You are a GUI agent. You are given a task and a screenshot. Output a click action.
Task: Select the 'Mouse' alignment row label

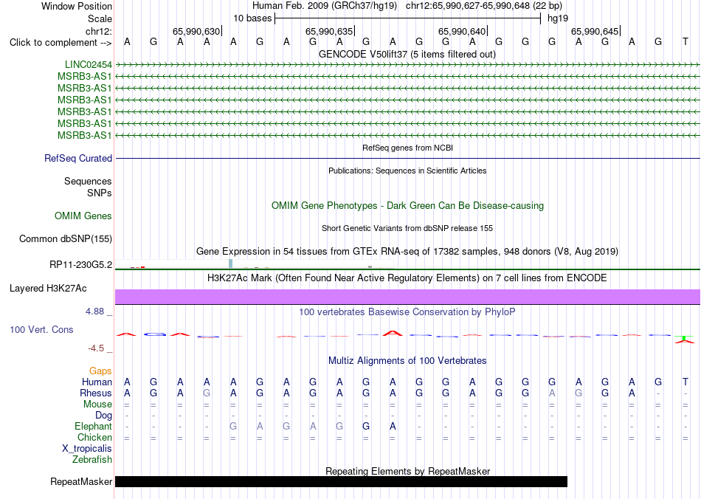tap(97, 405)
